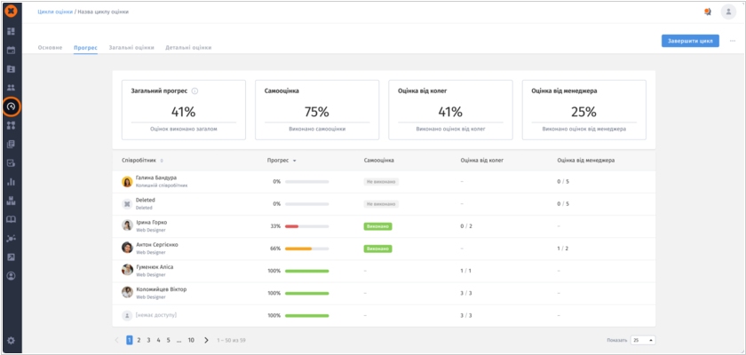Open the three-dots more options menu
Image resolution: width=746 pixels, height=355 pixels.
(733, 41)
